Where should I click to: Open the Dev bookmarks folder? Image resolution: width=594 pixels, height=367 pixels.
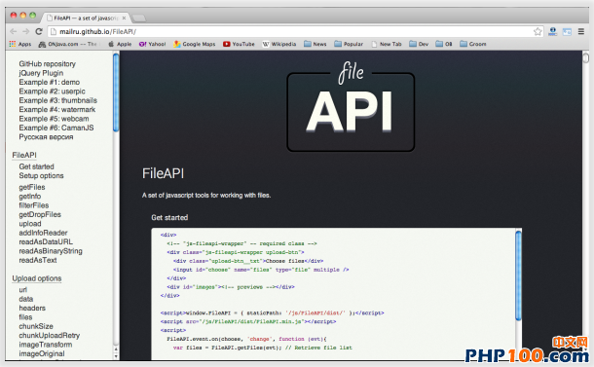(x=419, y=44)
